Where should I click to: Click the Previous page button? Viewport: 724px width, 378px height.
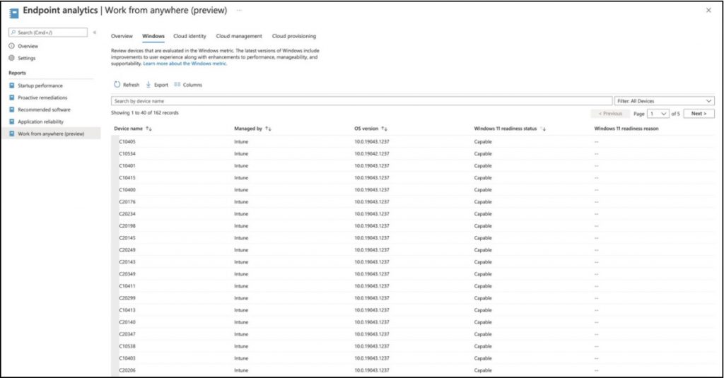tap(610, 114)
